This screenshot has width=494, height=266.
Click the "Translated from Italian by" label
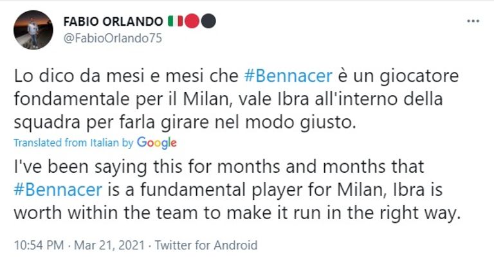(73, 143)
